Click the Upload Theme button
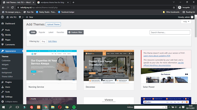The height and width of the screenshot is (110, 197). click(53, 24)
